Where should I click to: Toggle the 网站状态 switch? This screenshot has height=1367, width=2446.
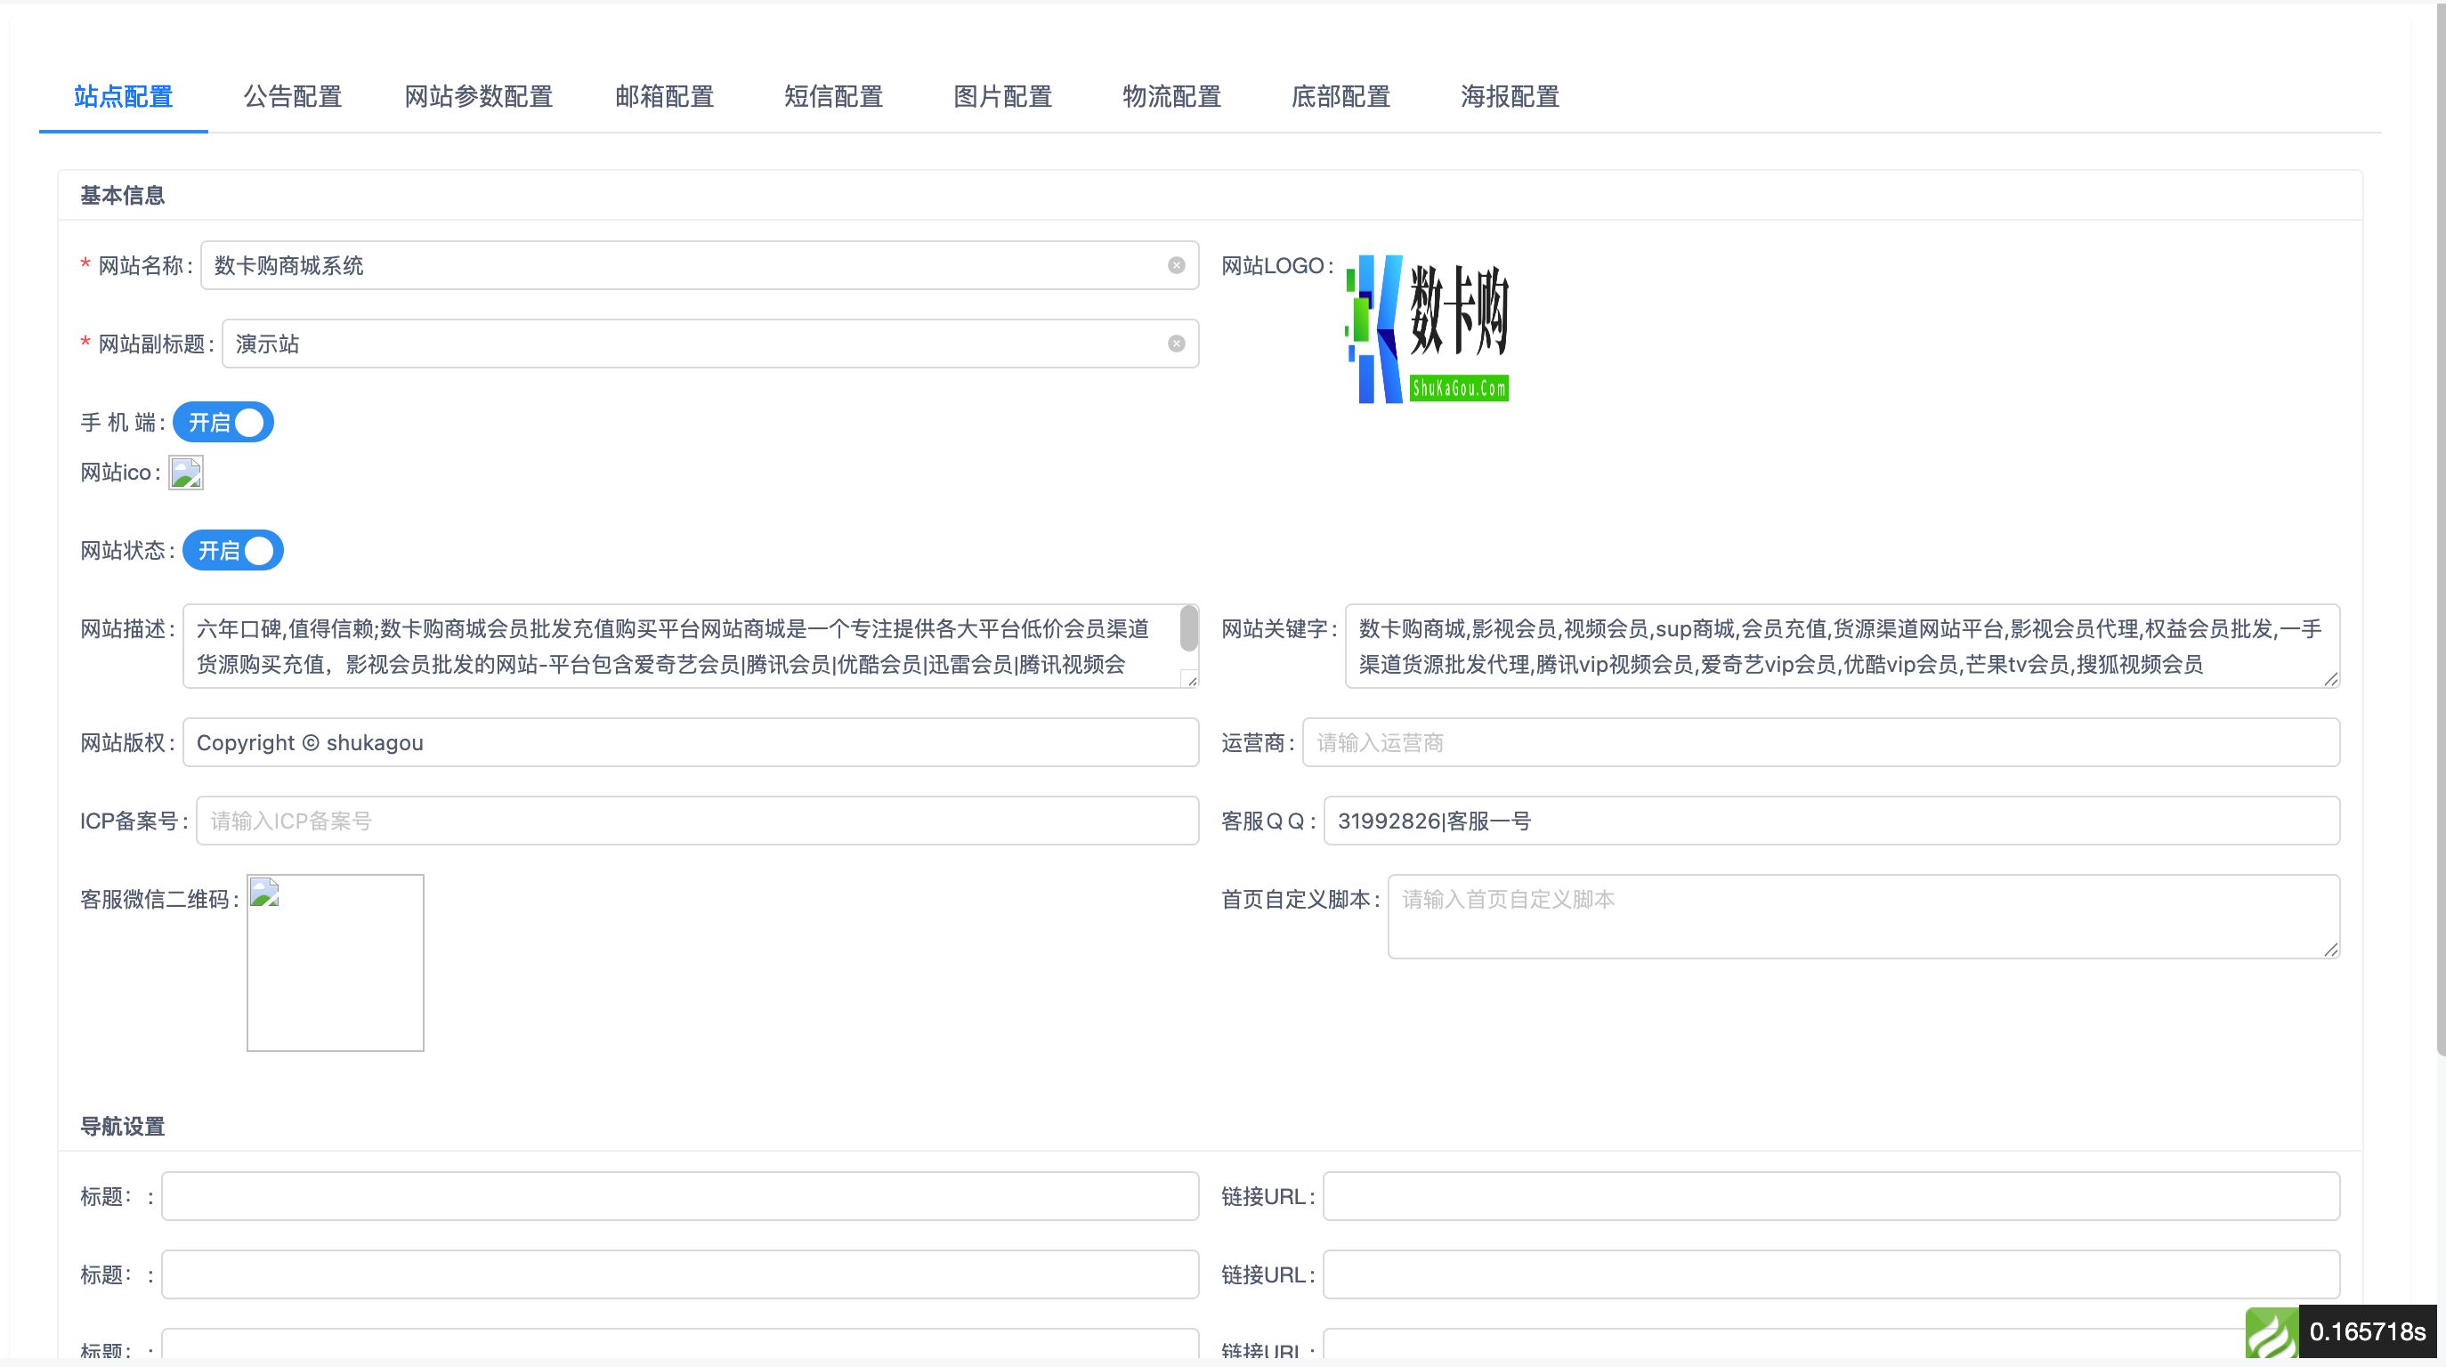pyautogui.click(x=232, y=551)
